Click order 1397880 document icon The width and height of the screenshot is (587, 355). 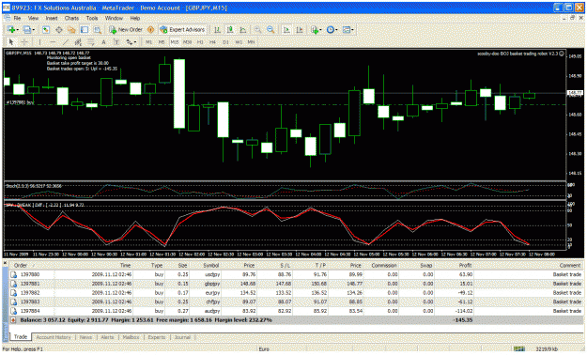pos(13,274)
